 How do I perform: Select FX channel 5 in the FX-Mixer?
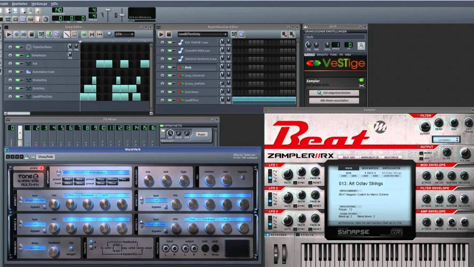[61, 128]
